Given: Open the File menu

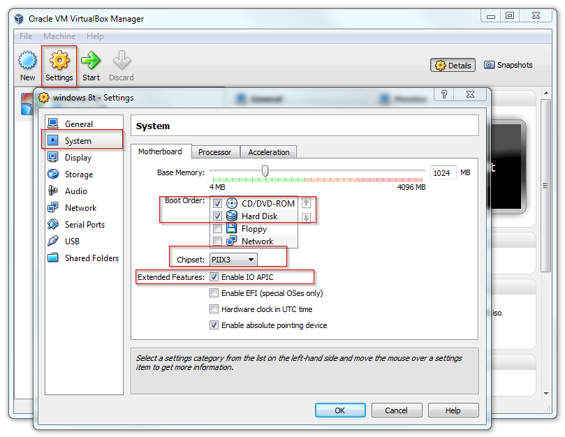Looking at the screenshot, I should click(x=26, y=36).
